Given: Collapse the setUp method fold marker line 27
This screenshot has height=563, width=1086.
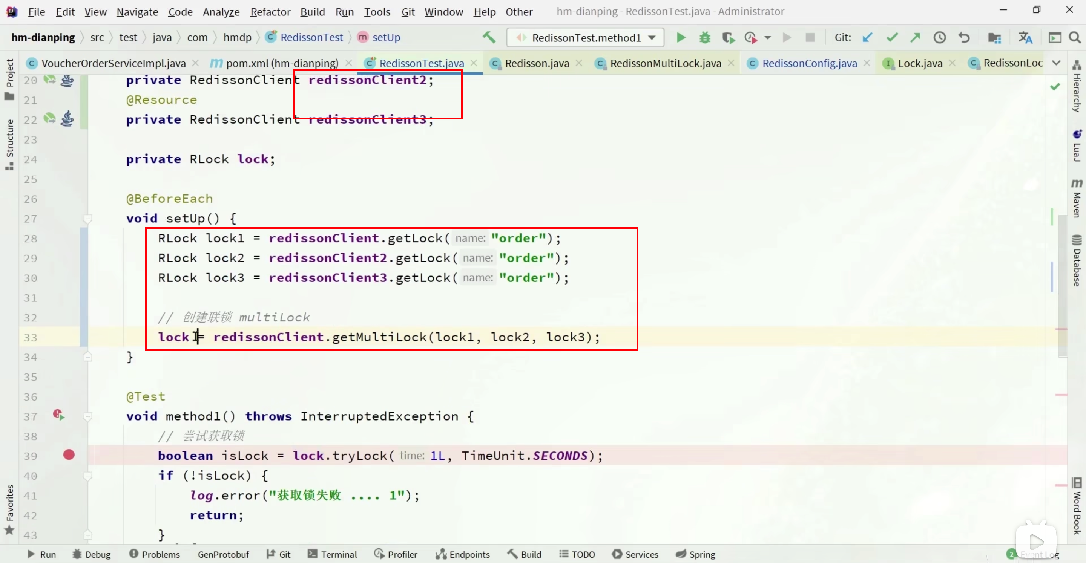Looking at the screenshot, I should pyautogui.click(x=88, y=219).
